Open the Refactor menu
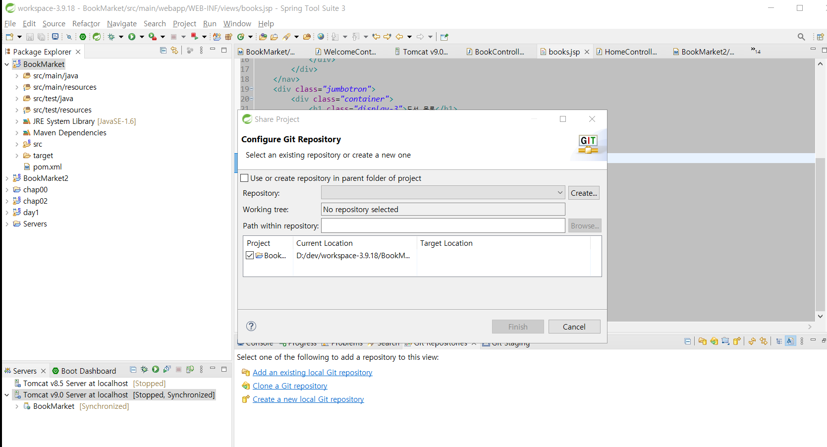 [x=86, y=23]
